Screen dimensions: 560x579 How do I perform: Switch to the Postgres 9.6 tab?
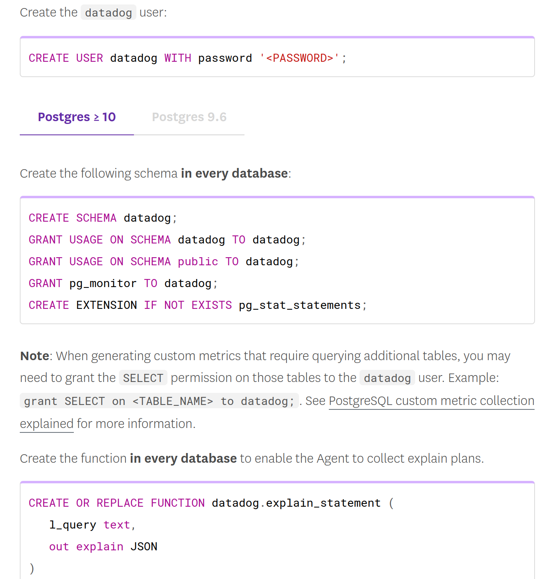coord(189,117)
